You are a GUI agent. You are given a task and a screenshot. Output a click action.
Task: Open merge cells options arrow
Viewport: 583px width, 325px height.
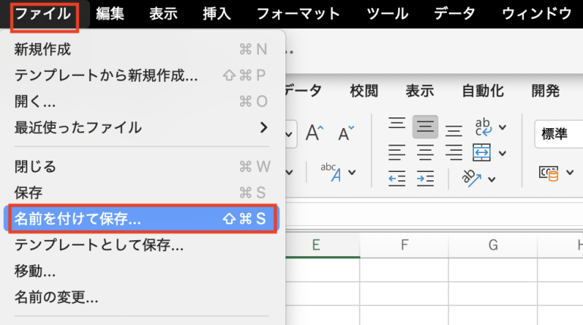coord(502,153)
